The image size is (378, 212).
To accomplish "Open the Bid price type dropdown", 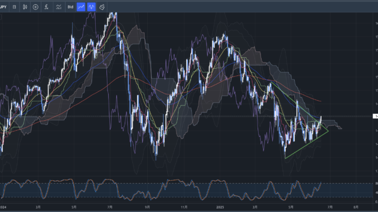I will [70, 7].
